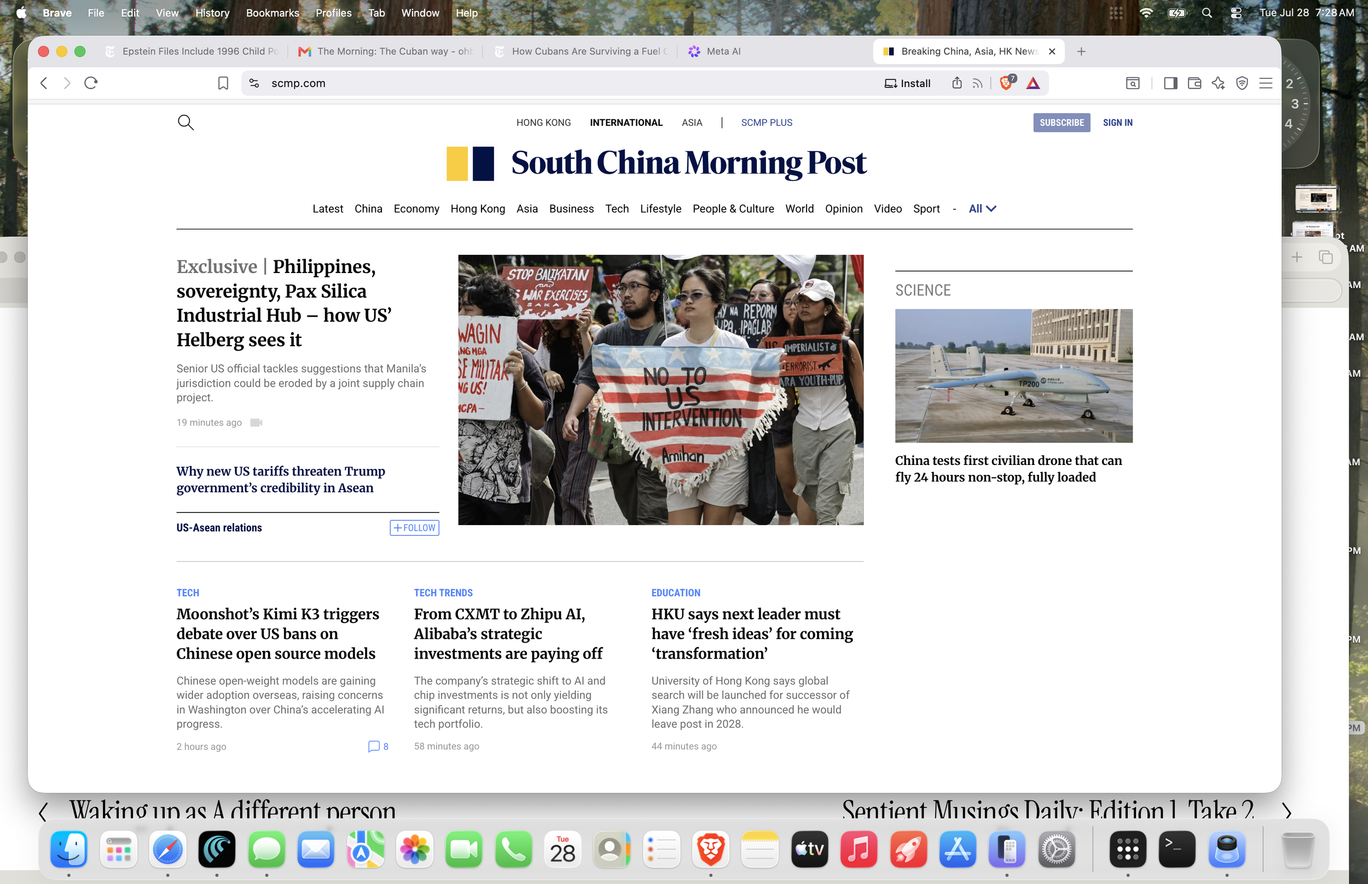Open the Apple menu
The image size is (1368, 884).
click(x=21, y=13)
